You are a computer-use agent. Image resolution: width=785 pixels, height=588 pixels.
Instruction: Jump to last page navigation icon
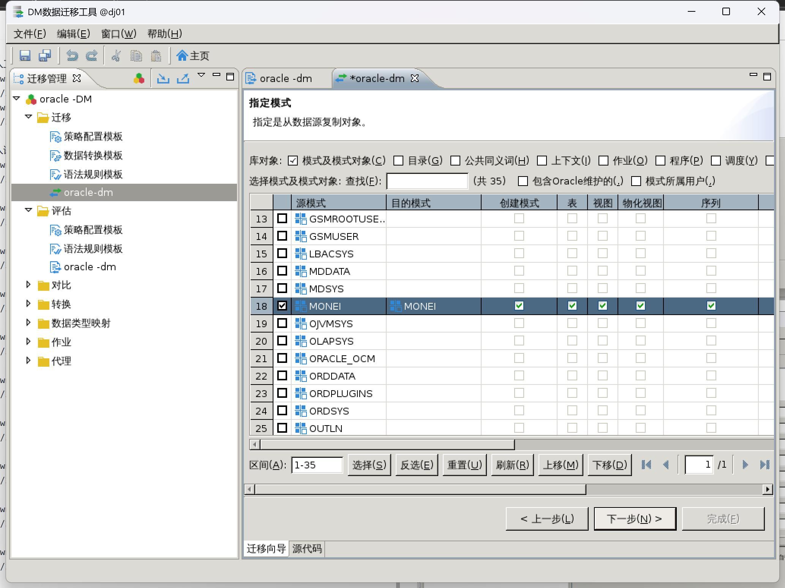[764, 465]
